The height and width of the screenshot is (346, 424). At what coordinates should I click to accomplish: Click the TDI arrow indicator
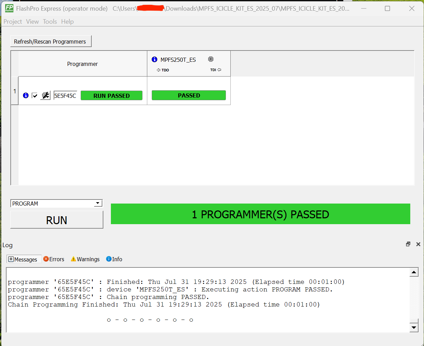coord(216,70)
